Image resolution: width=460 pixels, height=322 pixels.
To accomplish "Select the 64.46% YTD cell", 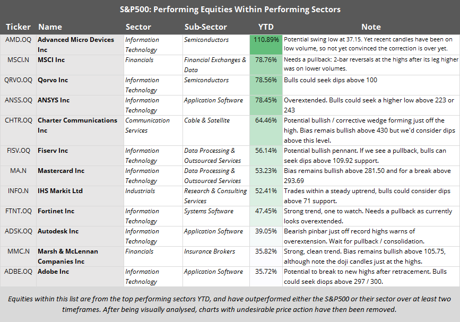I will 266,120.
